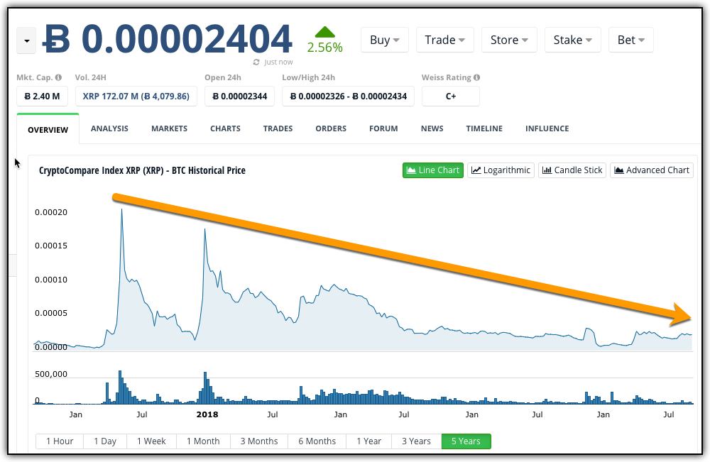The height and width of the screenshot is (462, 710).
Task: Open the Store dropdown
Action: tap(509, 40)
